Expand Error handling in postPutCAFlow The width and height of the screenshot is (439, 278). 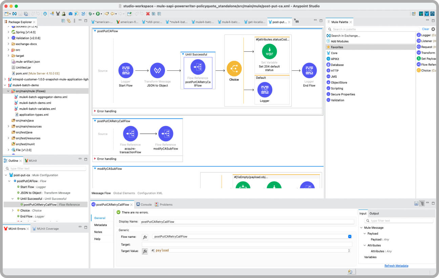95,111
